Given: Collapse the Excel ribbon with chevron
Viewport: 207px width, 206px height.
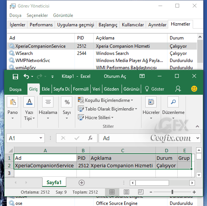Looking at the screenshot, I should (x=197, y=126).
